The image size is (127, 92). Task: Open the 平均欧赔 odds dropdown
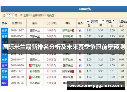point(95,21)
